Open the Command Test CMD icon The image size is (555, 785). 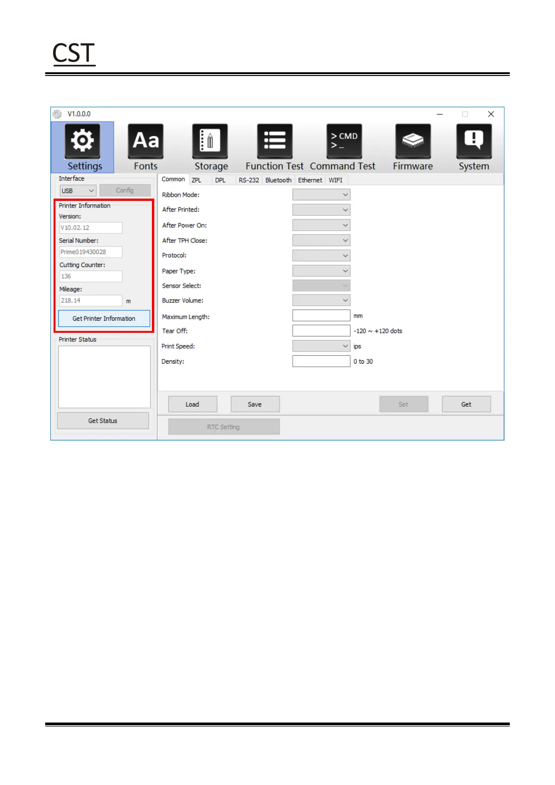344,141
